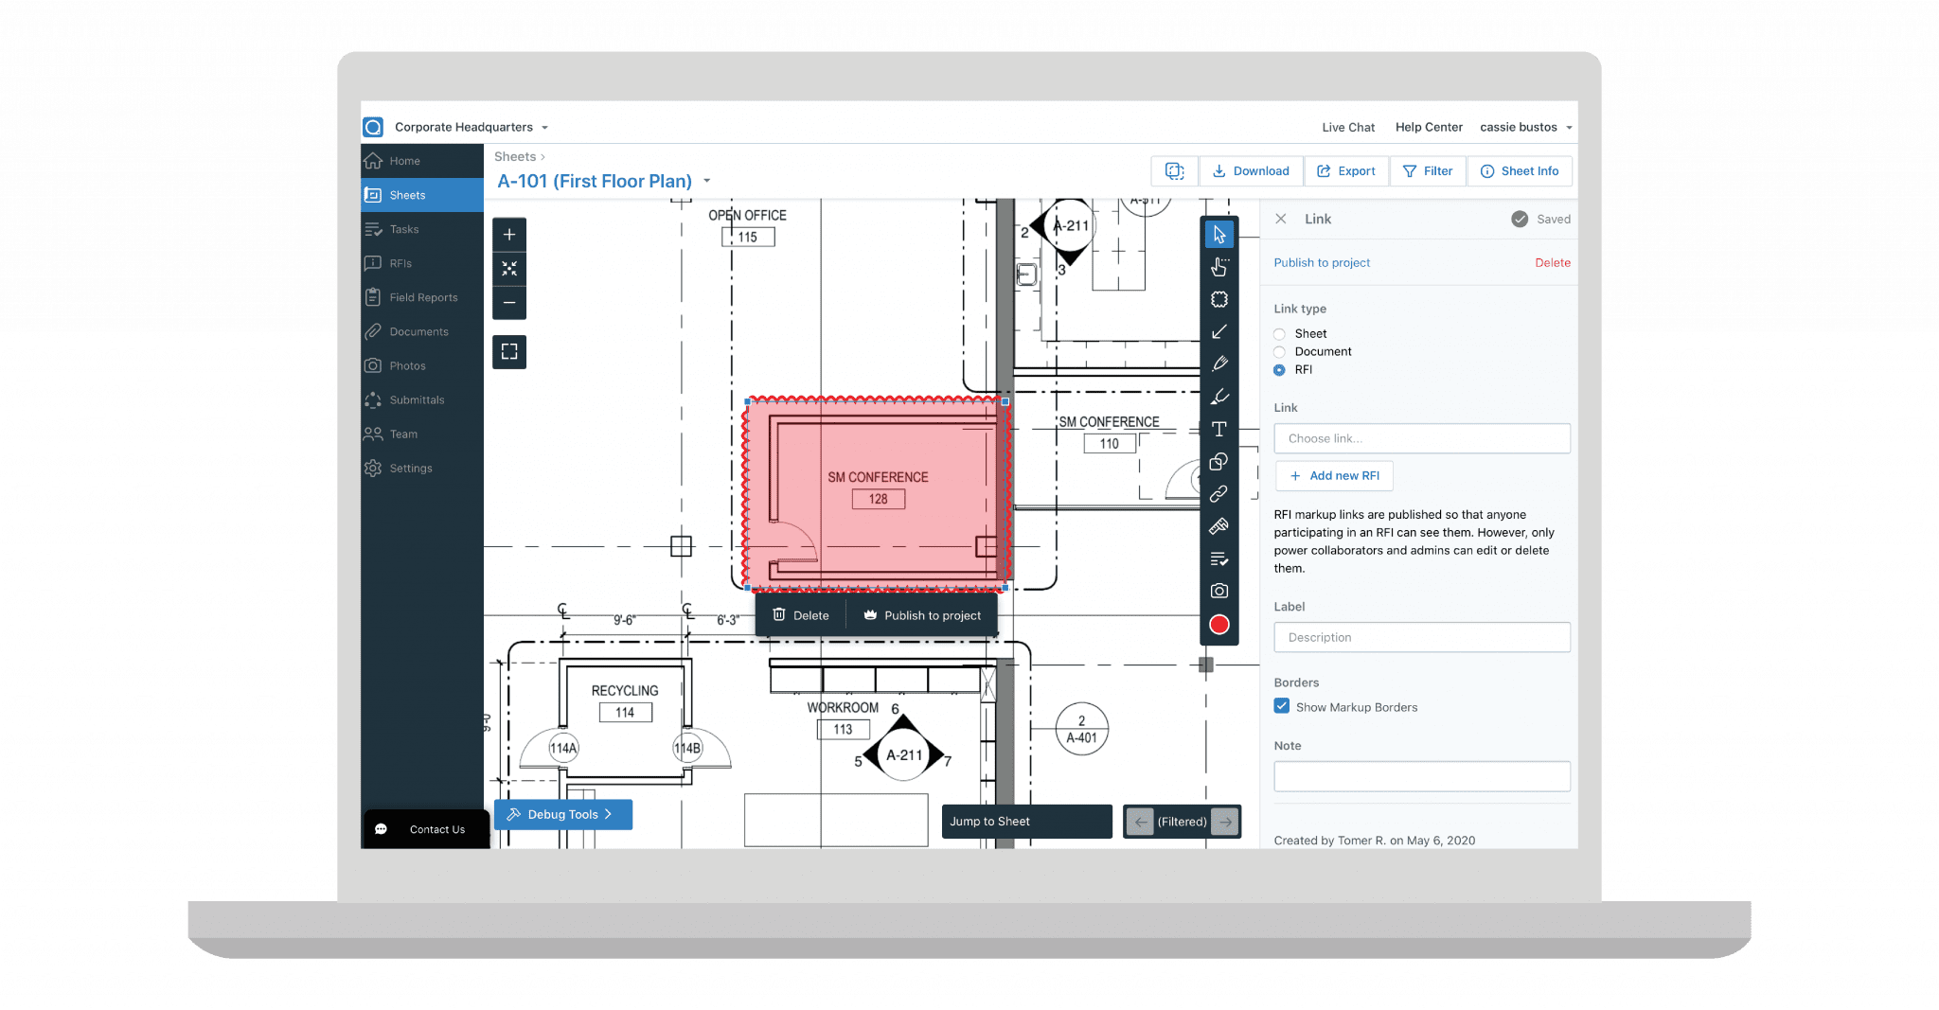The width and height of the screenshot is (1939, 1010).
Task: Close the Link panel
Action: [1281, 219]
